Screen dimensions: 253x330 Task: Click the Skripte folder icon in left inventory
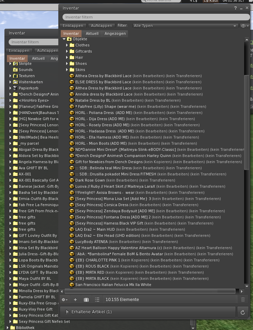pos(15,63)
